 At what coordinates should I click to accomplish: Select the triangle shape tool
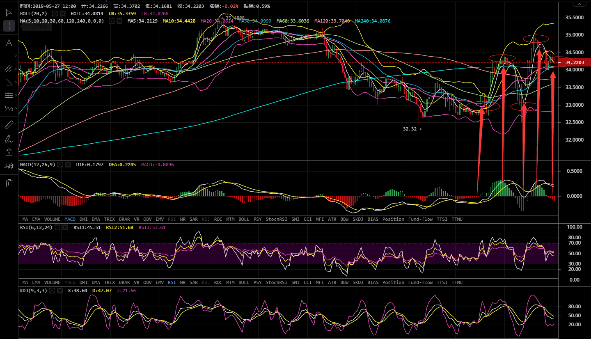(9, 82)
